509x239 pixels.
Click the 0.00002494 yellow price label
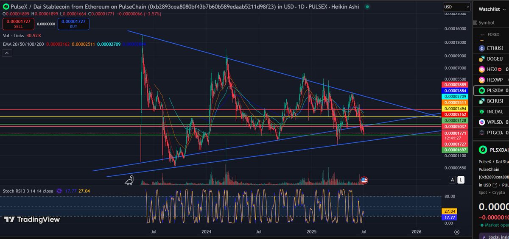click(454, 108)
